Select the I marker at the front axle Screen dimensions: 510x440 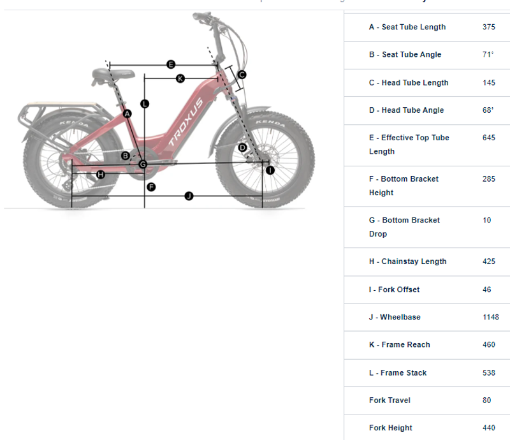click(270, 170)
